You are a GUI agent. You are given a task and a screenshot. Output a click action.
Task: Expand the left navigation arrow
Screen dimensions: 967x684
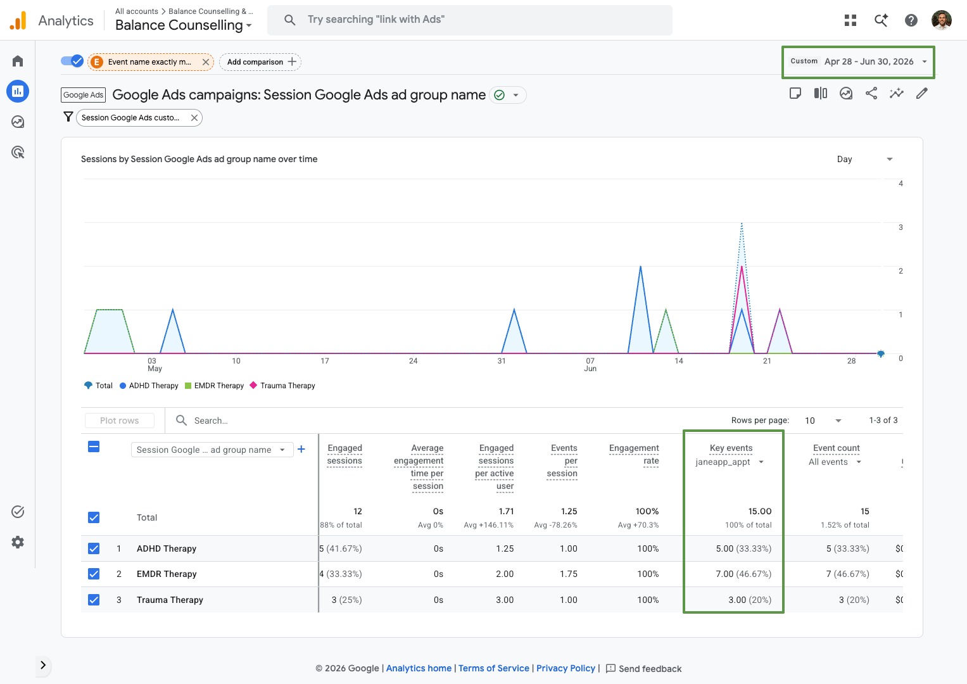click(x=43, y=665)
